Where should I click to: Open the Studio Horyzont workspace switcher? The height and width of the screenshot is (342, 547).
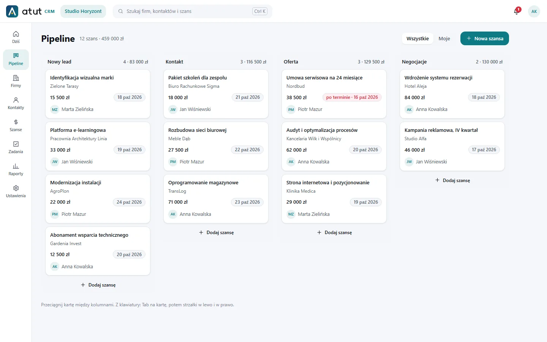pyautogui.click(x=83, y=11)
